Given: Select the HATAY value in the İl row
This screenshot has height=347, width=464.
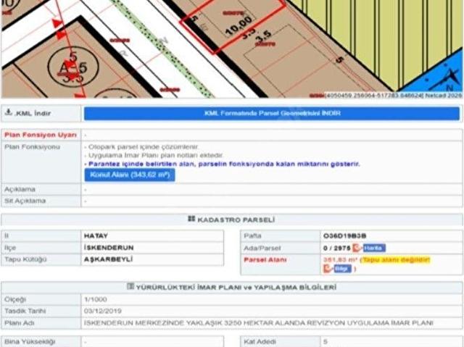Looking at the screenshot, I should tap(96, 236).
